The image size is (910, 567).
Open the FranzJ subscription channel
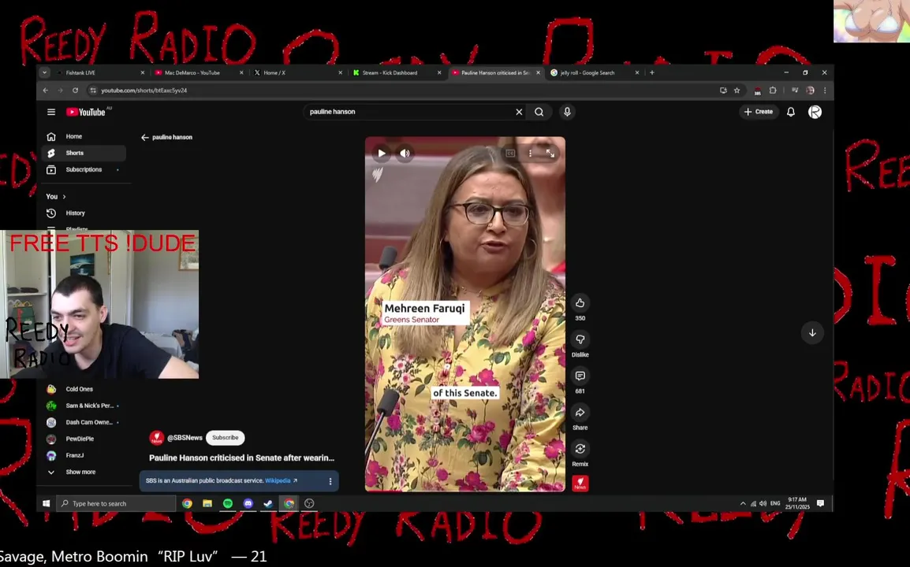pyautogui.click(x=84, y=455)
